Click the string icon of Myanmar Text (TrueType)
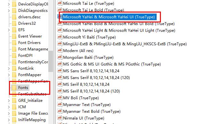 click(60, 104)
